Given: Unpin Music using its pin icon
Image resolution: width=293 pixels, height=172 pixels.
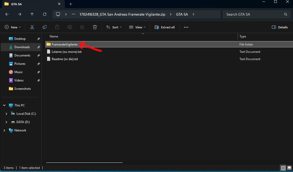Looking at the screenshot, I should coord(38,72).
